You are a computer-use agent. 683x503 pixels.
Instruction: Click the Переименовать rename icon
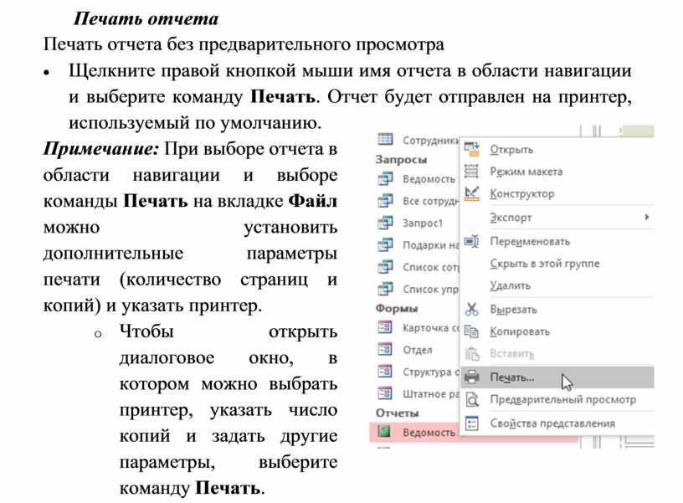[471, 241]
